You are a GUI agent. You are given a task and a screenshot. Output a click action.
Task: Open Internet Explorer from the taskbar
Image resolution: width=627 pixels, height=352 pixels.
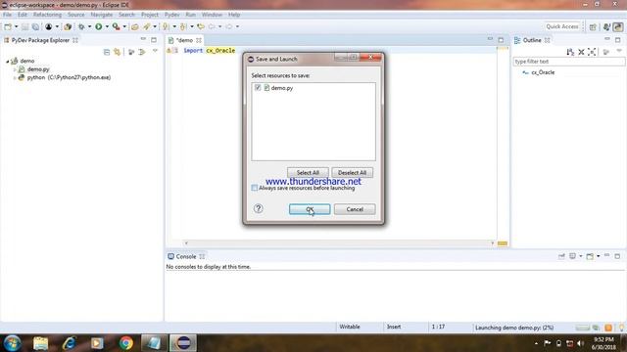70,343
